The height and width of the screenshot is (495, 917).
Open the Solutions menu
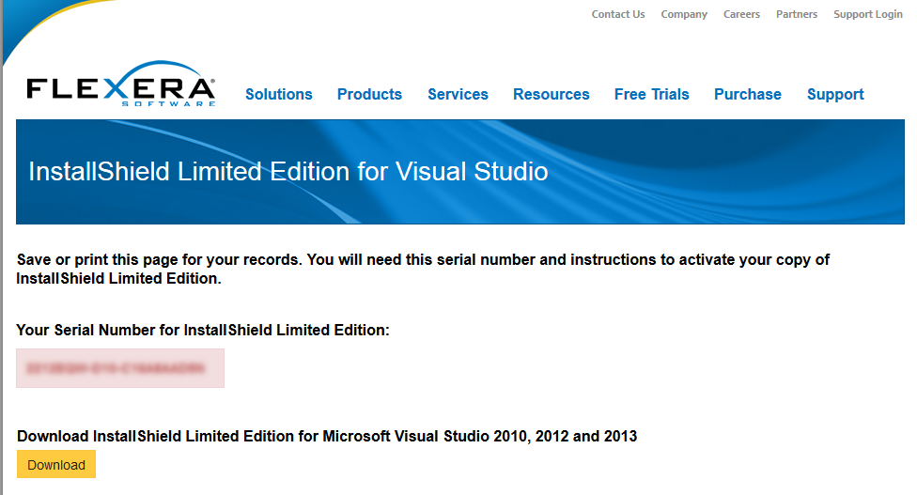click(279, 94)
